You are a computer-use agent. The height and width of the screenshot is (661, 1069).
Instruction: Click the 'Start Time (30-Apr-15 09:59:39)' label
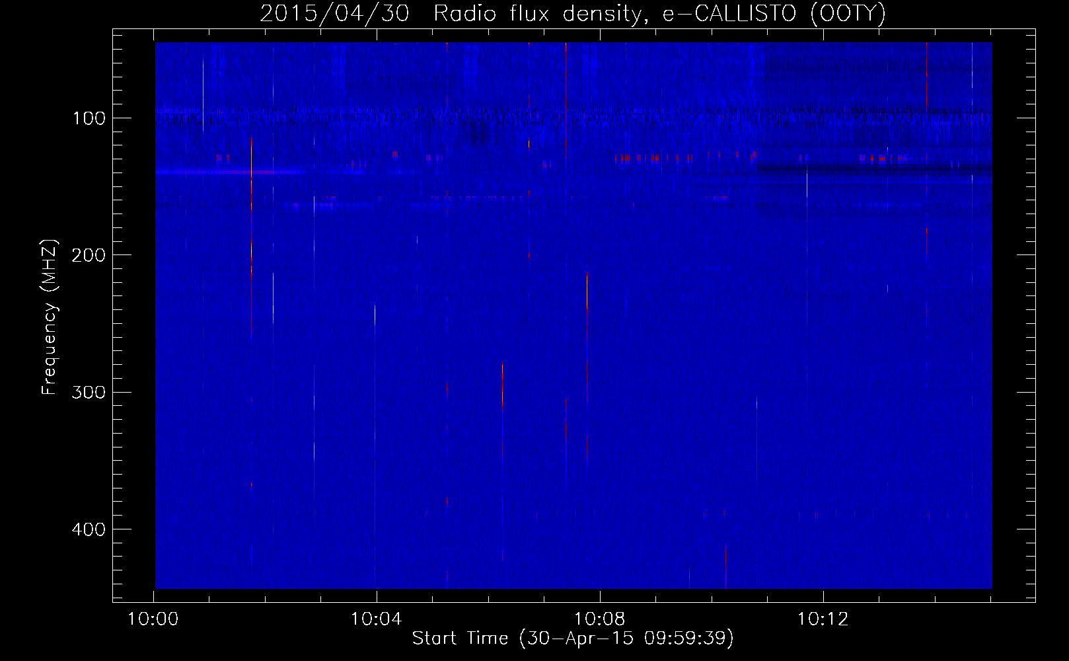click(x=573, y=639)
